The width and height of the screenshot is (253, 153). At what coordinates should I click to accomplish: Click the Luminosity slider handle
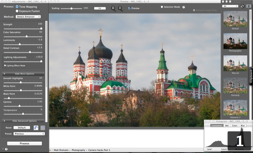(x=20, y=44)
